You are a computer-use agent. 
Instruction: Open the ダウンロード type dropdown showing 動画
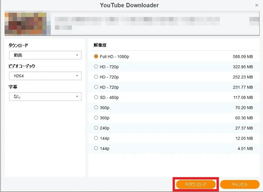tap(45, 55)
